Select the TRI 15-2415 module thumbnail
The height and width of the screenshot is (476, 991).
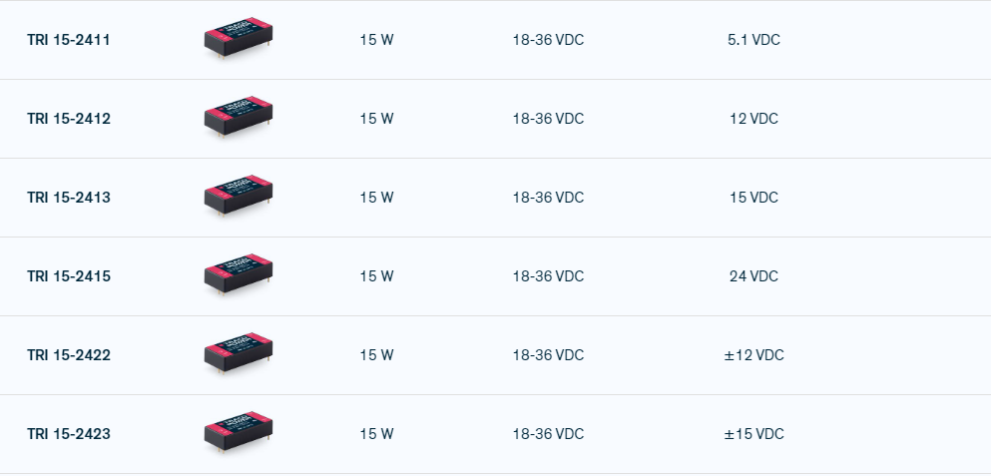click(x=239, y=275)
